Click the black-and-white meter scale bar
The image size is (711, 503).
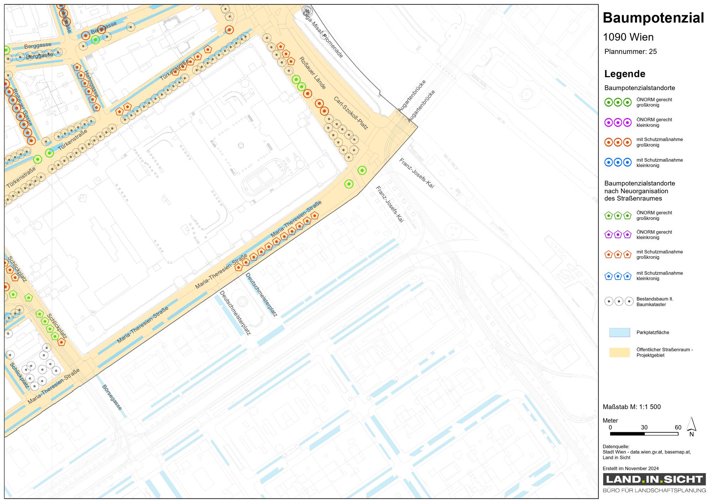(x=644, y=434)
